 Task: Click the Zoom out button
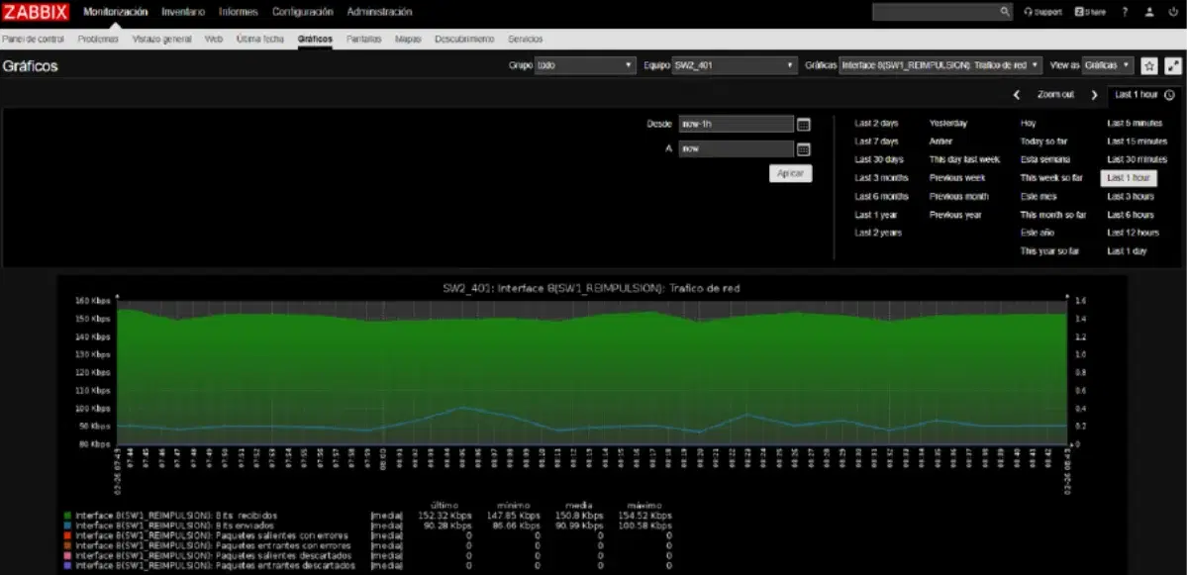(1055, 95)
